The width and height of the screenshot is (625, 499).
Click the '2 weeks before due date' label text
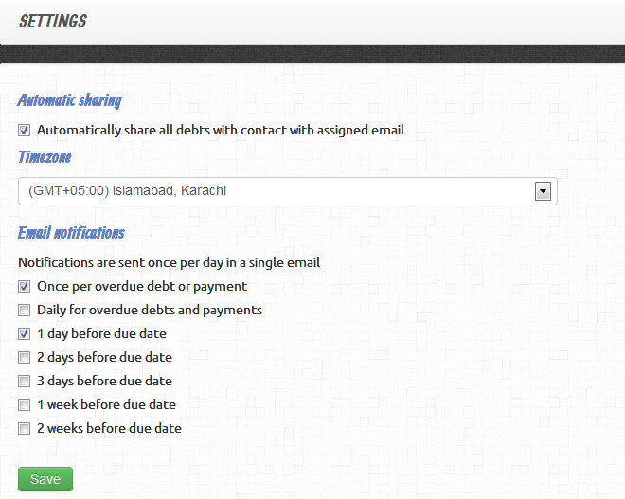[109, 428]
